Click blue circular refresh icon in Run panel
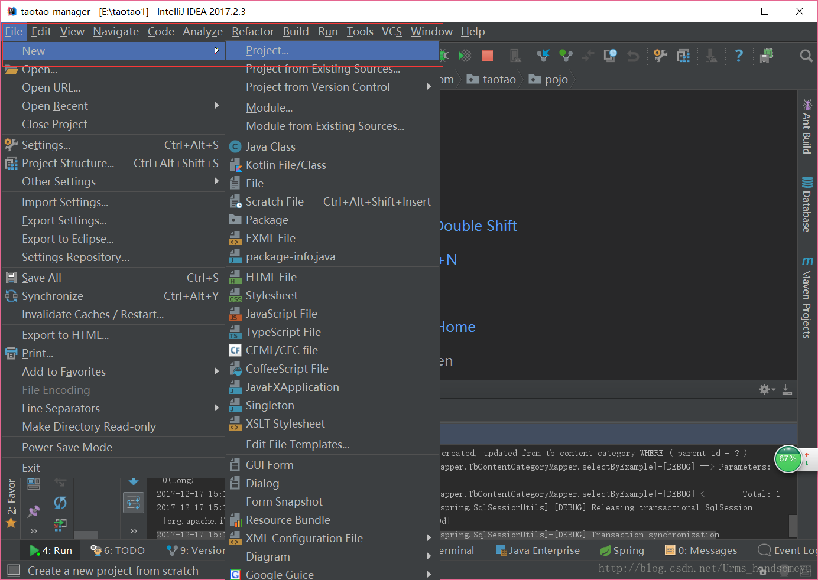 [60, 503]
